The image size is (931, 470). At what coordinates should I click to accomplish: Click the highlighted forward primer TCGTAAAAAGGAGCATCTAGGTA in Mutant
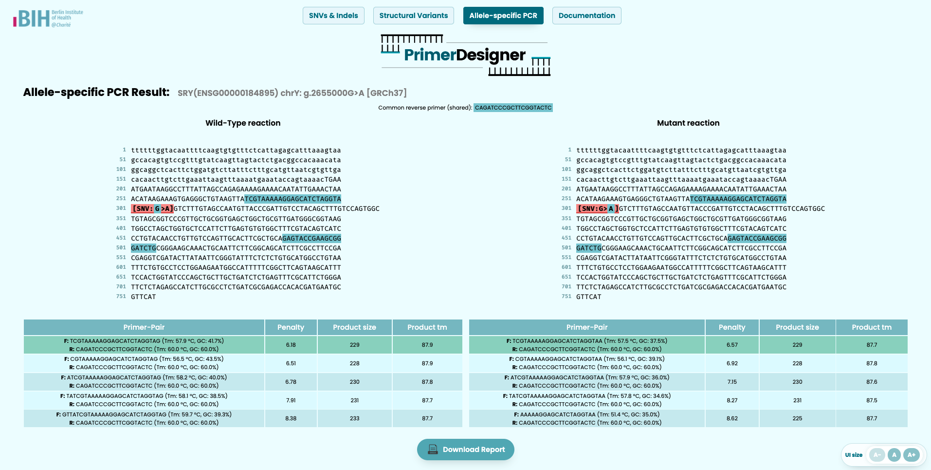pyautogui.click(x=738, y=199)
